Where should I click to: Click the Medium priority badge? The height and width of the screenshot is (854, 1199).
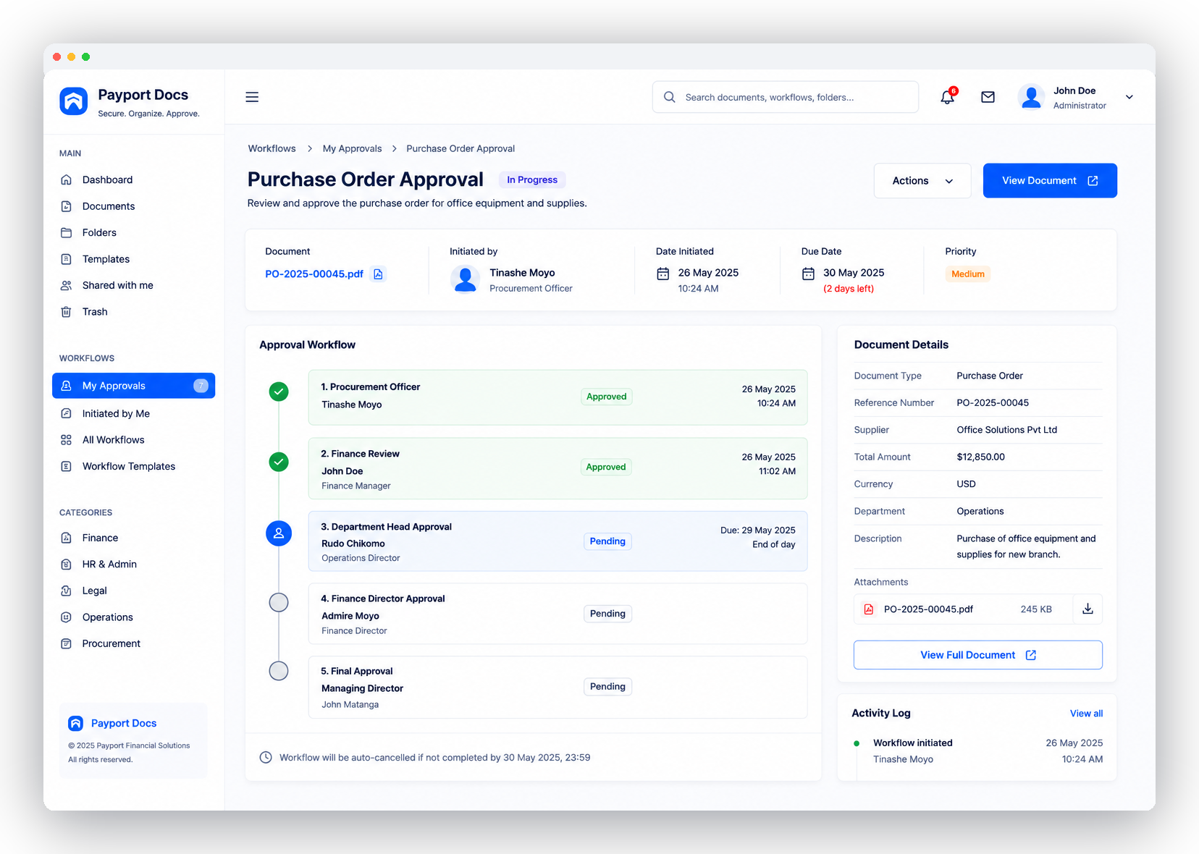click(x=968, y=274)
